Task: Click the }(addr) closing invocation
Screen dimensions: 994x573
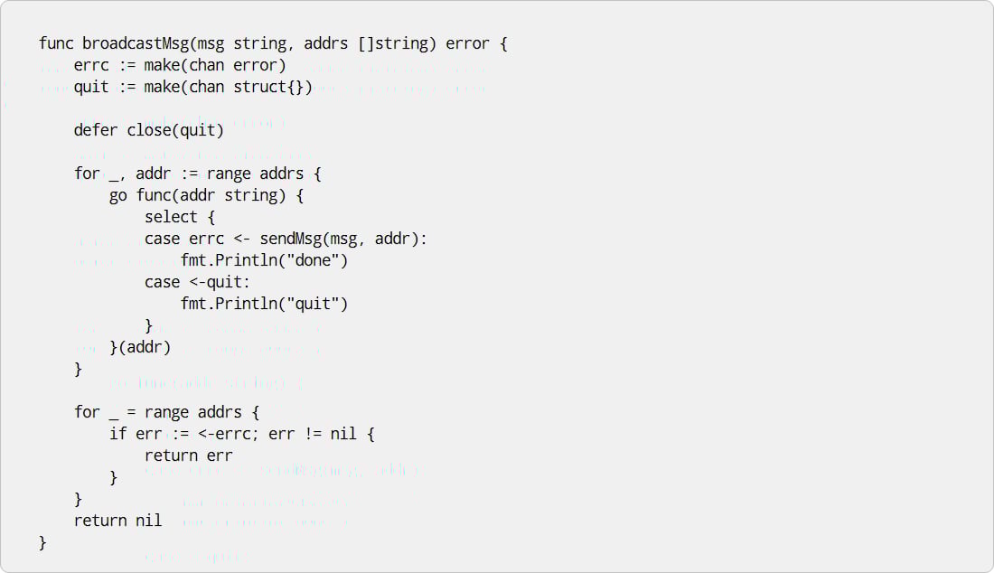Action: [140, 347]
